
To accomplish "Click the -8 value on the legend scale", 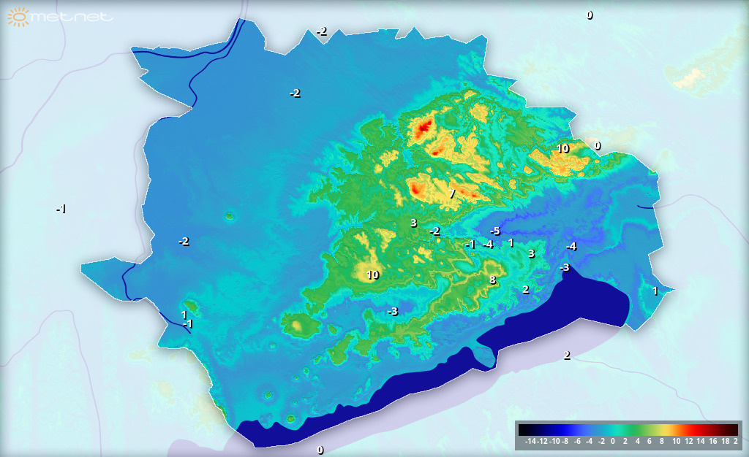I will [x=565, y=442].
